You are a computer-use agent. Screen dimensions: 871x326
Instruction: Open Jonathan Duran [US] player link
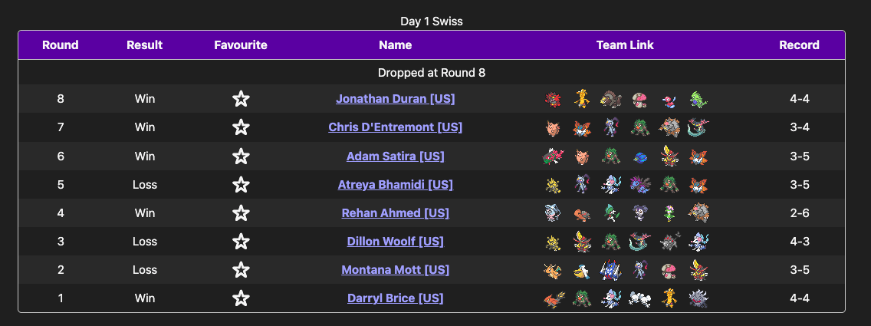tap(395, 99)
